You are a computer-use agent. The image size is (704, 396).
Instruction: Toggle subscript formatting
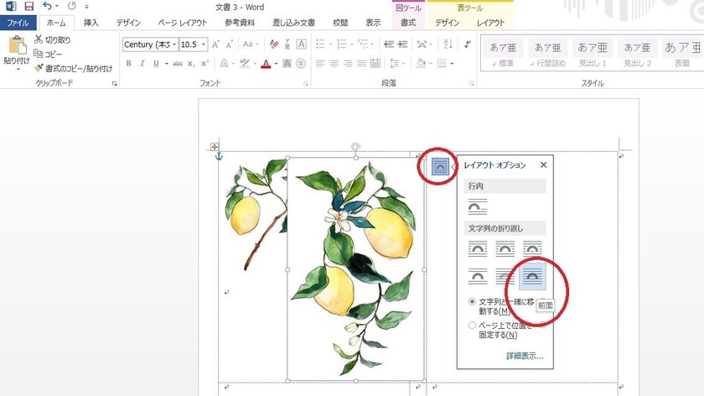(x=191, y=64)
